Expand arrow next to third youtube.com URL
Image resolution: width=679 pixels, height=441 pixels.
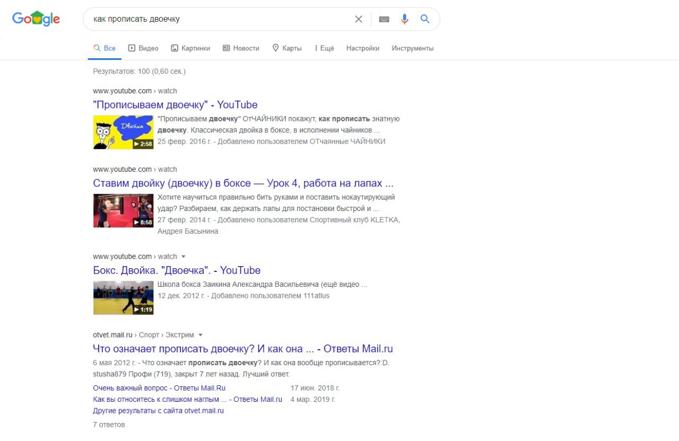pyautogui.click(x=184, y=257)
